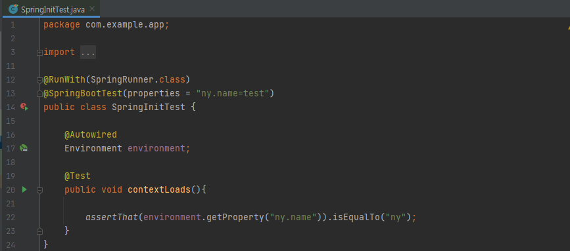570x251 pixels.
Task: Click the Spring bean gutter icon on line 17
Action: [x=24, y=148]
